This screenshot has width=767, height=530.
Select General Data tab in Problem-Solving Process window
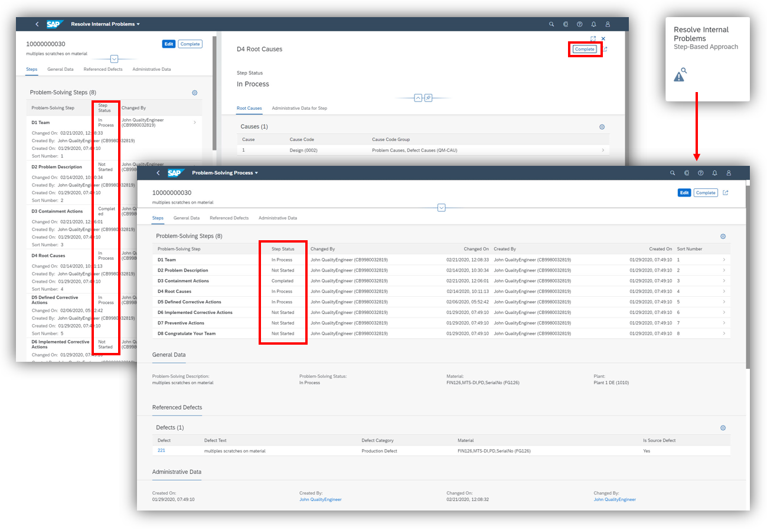[187, 218]
